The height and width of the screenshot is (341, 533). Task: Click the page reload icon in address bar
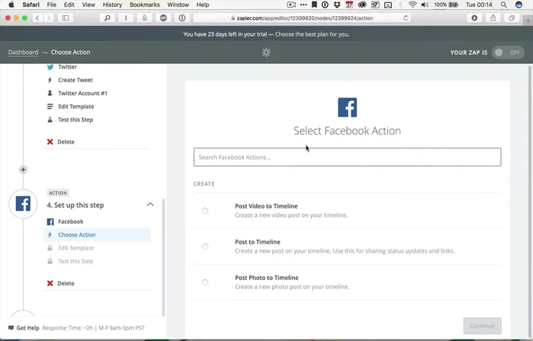coord(406,18)
